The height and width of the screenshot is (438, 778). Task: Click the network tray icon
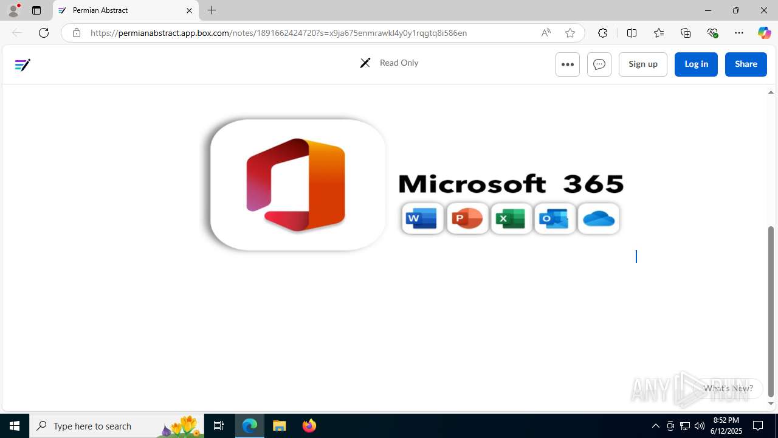click(685, 426)
